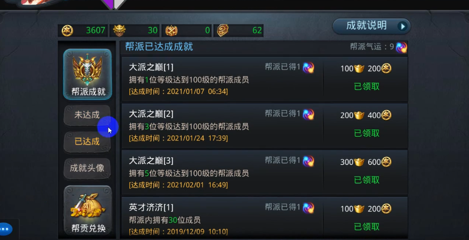
Task: Click the gold ingot icon in 大派之巅[1] reward
Action: tap(359, 69)
